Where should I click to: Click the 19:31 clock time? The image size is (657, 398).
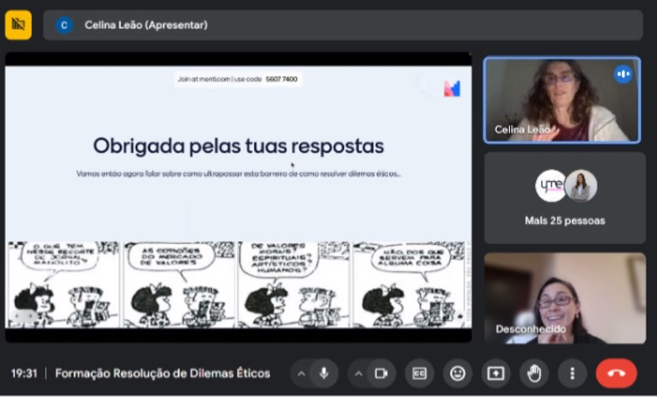pyautogui.click(x=24, y=374)
